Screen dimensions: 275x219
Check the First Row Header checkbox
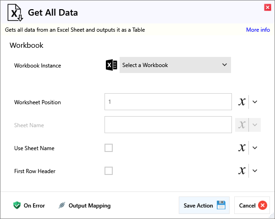click(109, 171)
